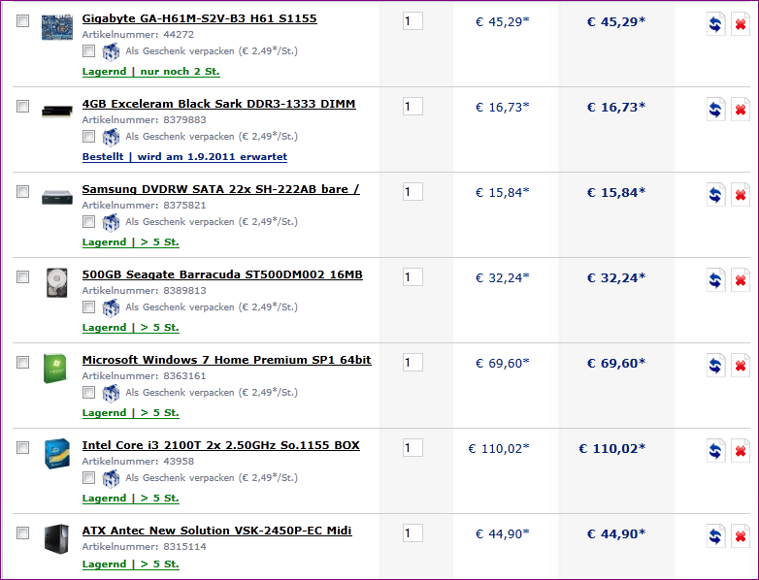The image size is (759, 580).
Task: Remove Seagate Barracuda hard drive from cart
Action: click(741, 280)
